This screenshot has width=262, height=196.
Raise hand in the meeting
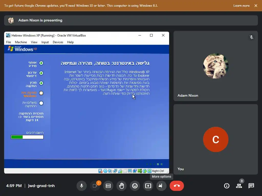(x=122, y=186)
